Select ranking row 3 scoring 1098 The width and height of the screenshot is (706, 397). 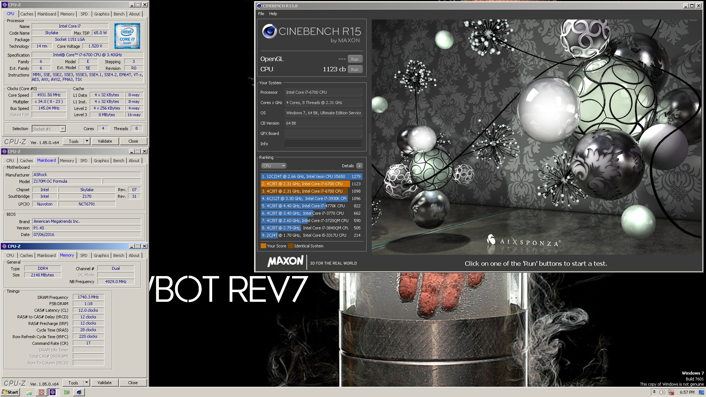[311, 191]
